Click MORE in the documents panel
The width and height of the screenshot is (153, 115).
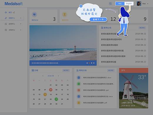111,70
